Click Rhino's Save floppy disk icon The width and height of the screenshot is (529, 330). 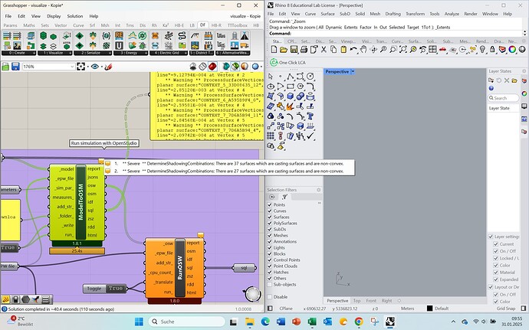click(x=294, y=50)
